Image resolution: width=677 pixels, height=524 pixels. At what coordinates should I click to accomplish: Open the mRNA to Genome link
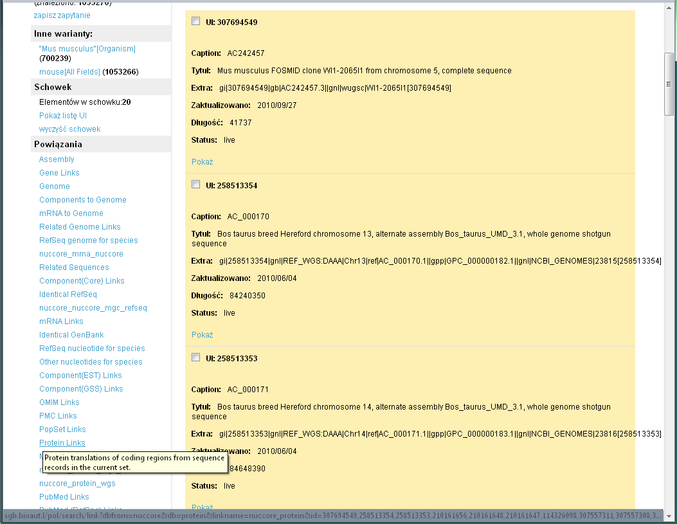coord(71,213)
